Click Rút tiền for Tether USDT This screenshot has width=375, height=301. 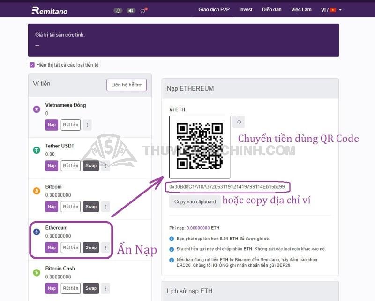pos(71,166)
